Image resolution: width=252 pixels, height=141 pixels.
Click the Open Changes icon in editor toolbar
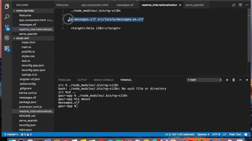click(x=233, y=5)
